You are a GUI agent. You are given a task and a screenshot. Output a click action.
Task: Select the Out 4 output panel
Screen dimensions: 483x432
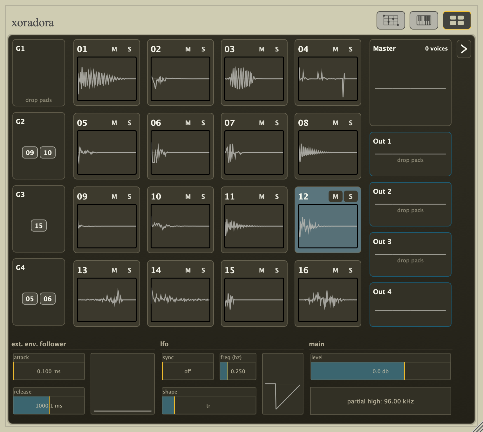pos(411,305)
